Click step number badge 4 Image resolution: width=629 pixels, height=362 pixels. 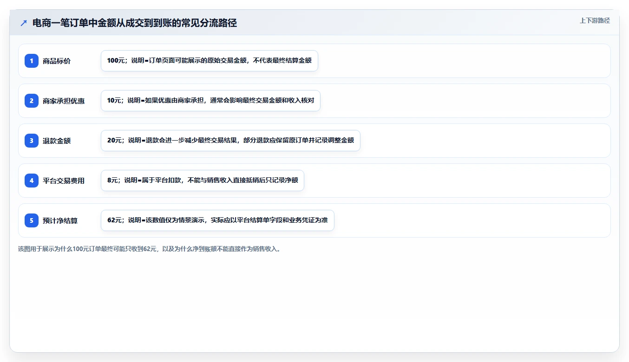[x=32, y=181]
